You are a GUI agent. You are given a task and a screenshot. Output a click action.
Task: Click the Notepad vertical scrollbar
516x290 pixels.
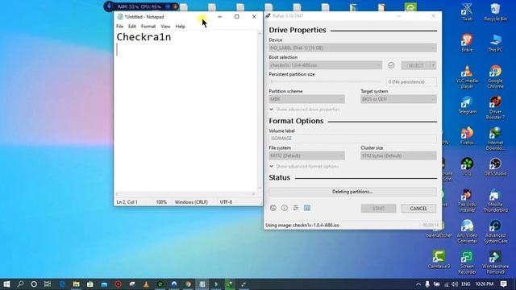[260, 111]
